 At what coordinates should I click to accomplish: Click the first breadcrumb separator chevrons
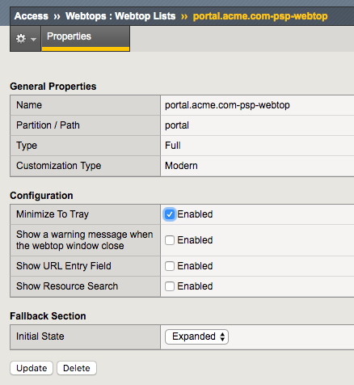tap(57, 16)
